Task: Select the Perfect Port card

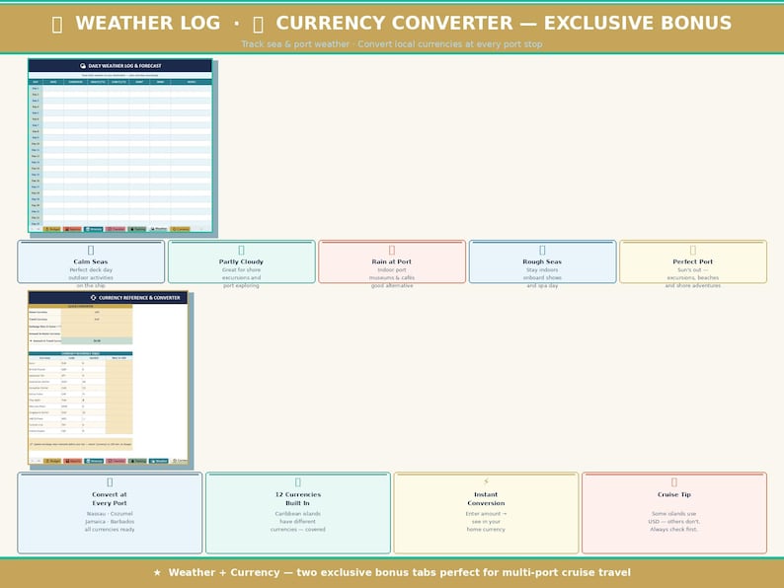Action: tap(693, 261)
